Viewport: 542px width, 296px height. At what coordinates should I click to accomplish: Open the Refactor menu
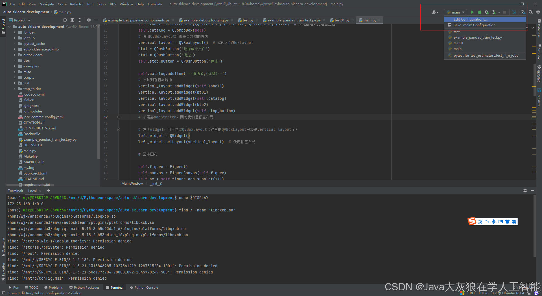77,4
